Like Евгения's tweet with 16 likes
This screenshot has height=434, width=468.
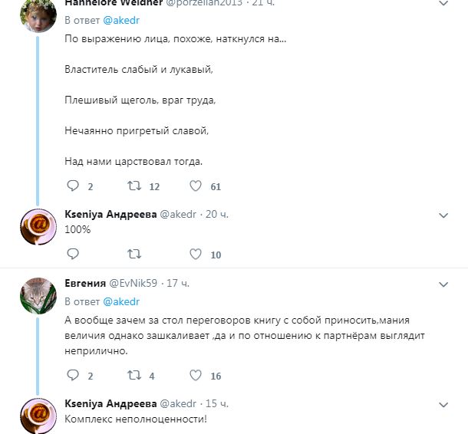click(196, 375)
